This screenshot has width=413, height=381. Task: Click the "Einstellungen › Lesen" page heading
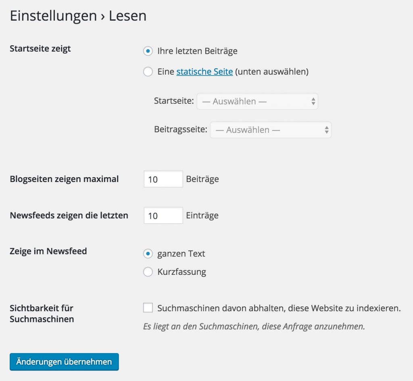pos(78,15)
